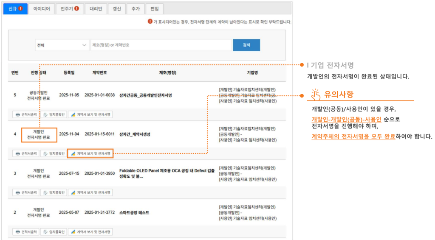
Task: Click the 연번 column header
Action: tap(15, 73)
